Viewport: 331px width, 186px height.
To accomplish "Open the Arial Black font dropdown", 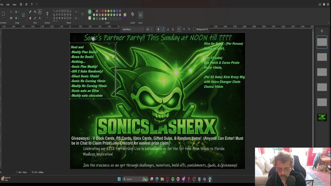I will (x=132, y=29).
